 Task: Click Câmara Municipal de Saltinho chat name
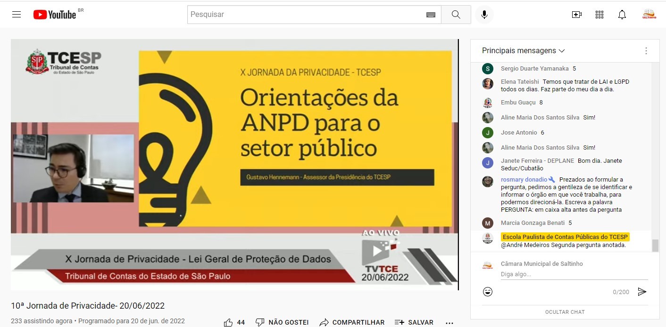[541, 264]
